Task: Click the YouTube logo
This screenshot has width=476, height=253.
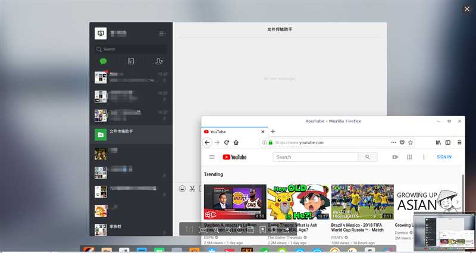Action: tap(234, 157)
